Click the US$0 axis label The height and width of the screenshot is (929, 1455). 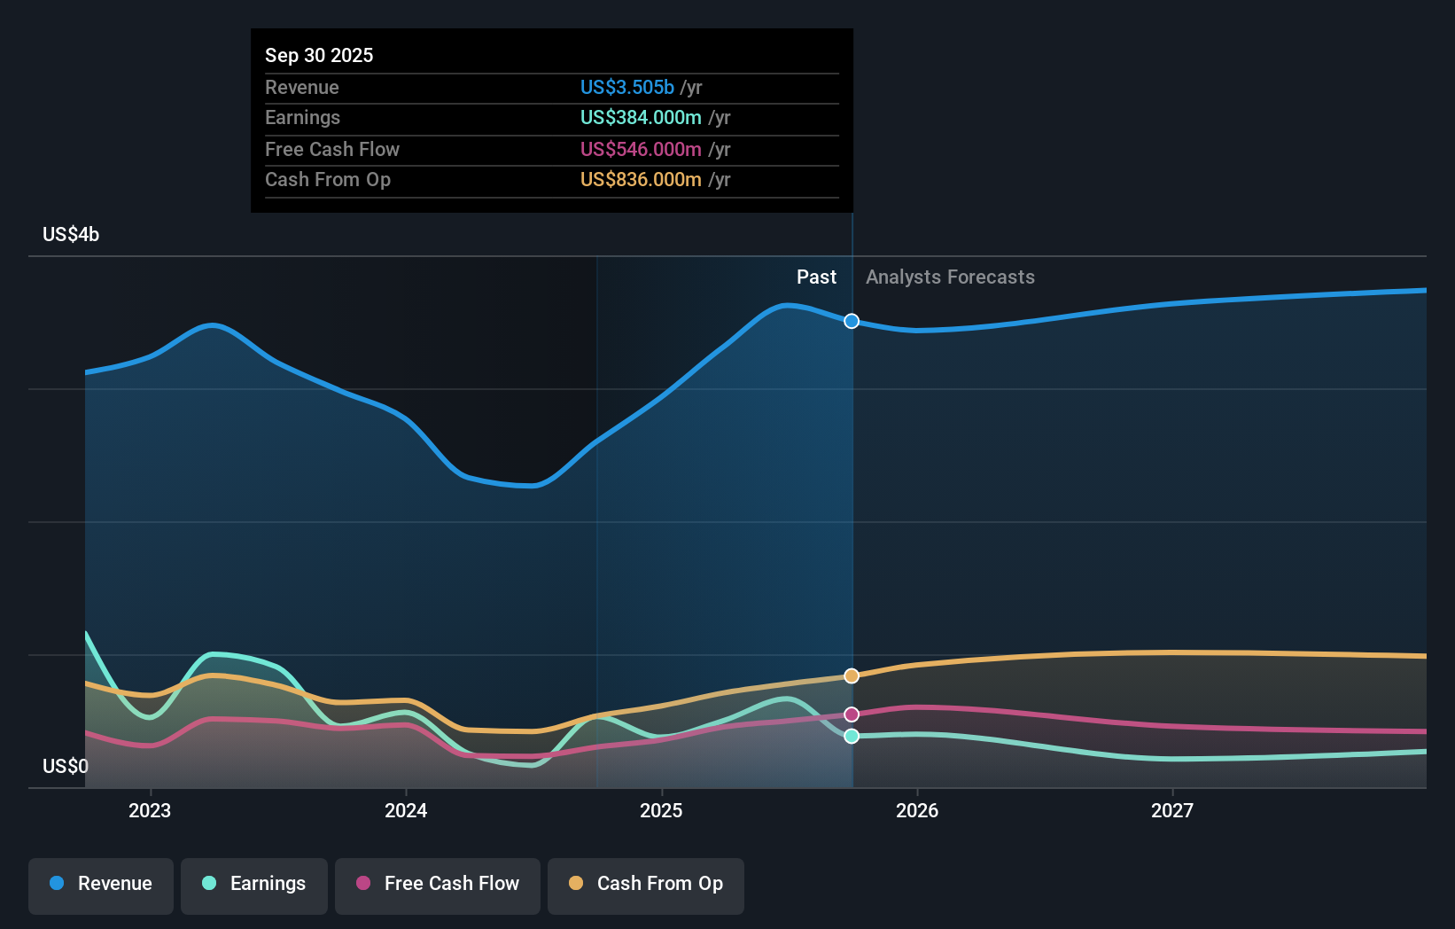click(65, 766)
